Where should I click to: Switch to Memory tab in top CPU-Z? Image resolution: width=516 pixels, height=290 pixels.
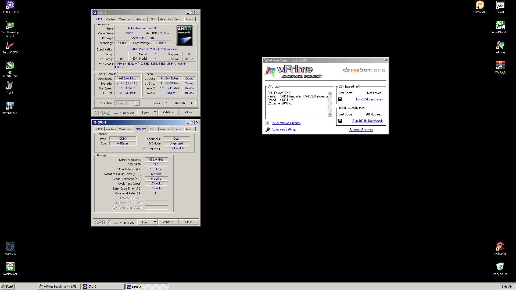[x=141, y=19]
